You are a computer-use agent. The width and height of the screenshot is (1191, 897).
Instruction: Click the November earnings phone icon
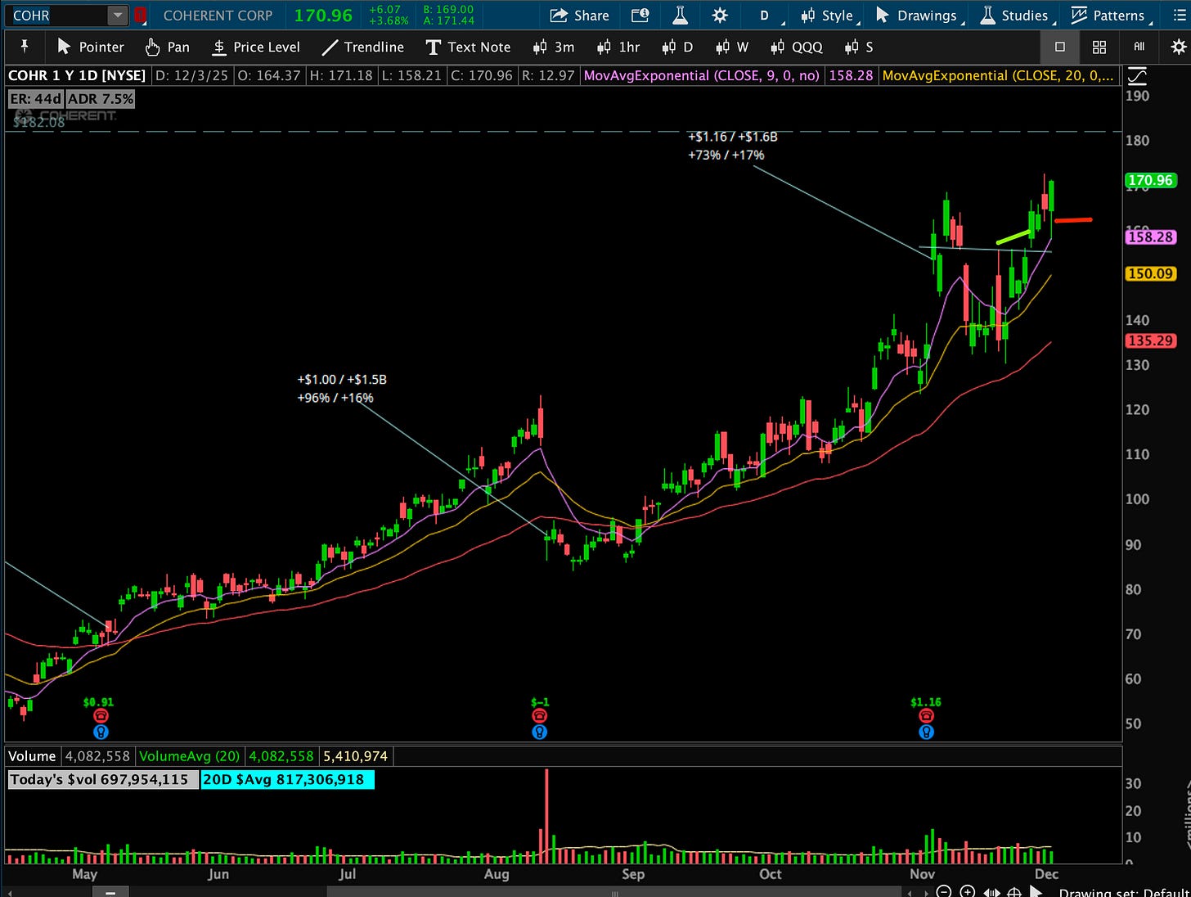[x=926, y=716]
